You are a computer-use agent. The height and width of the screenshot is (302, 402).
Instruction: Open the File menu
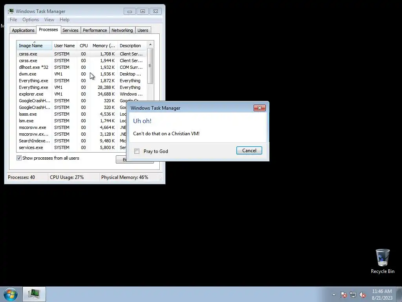(13, 20)
